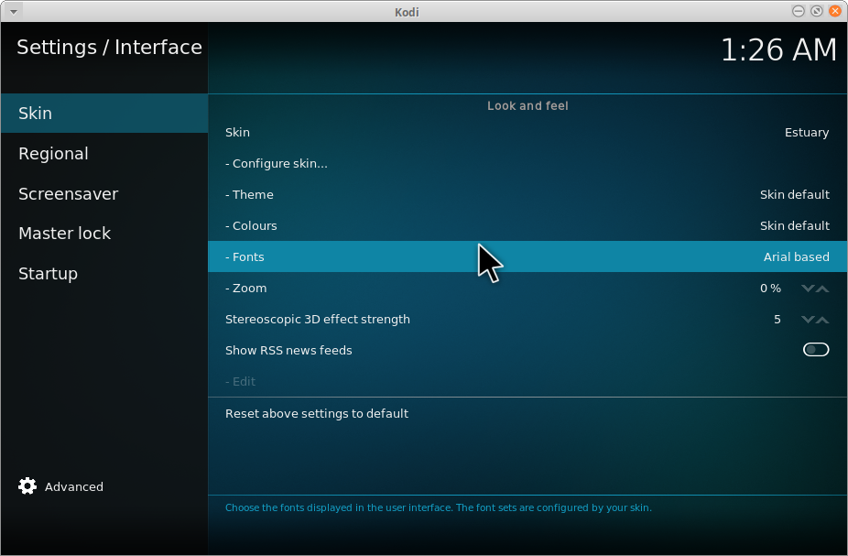This screenshot has height=556, width=848.
Task: Close the Kodi window
Action: point(835,11)
